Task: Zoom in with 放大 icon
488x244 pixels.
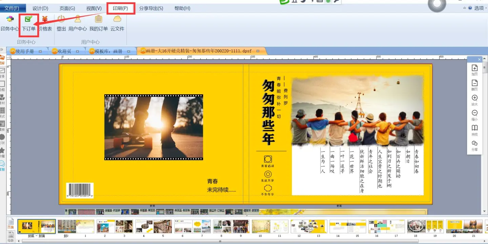Action: pyautogui.click(x=474, y=100)
